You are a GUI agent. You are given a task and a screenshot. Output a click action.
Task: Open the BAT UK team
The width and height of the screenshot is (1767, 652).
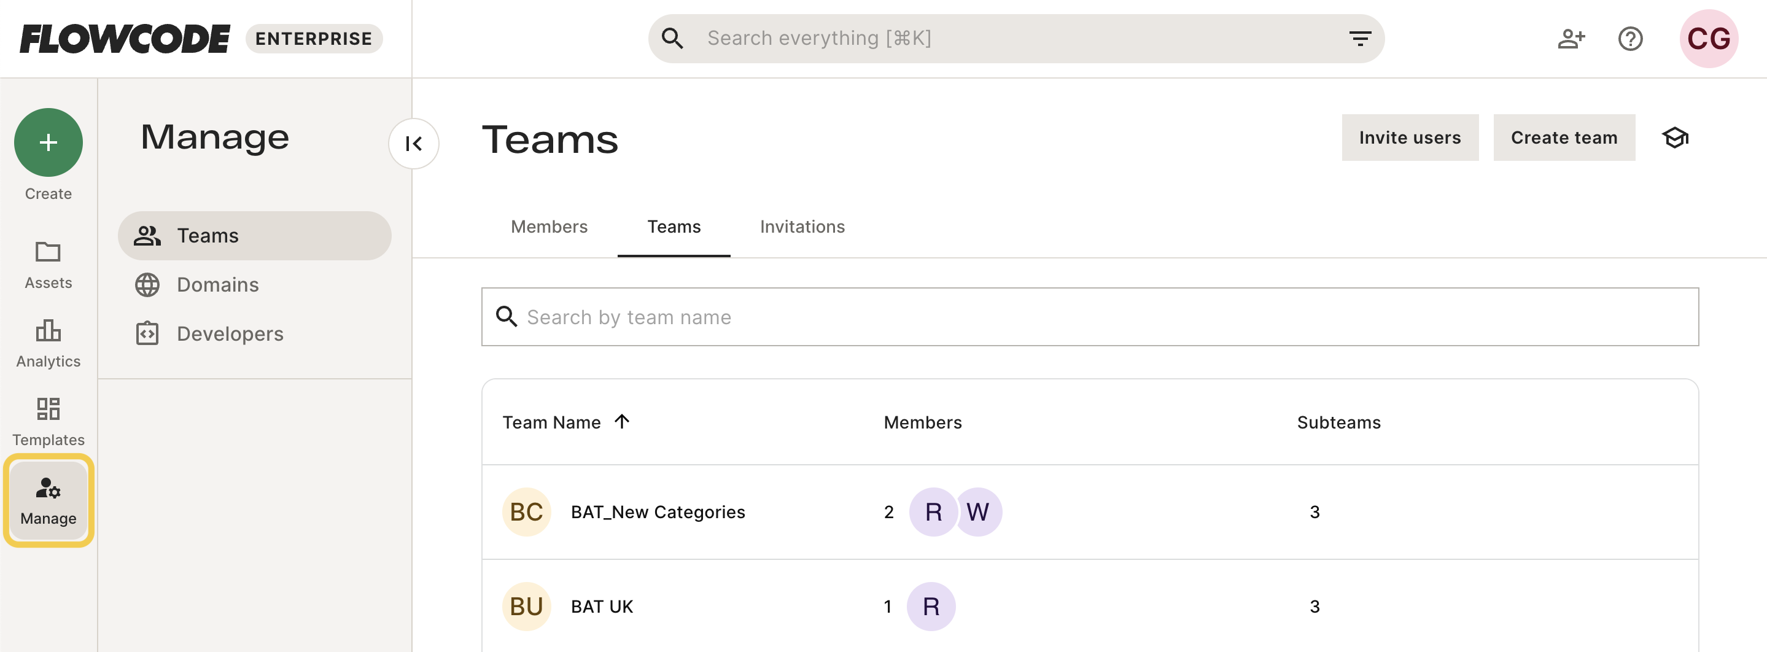602,607
